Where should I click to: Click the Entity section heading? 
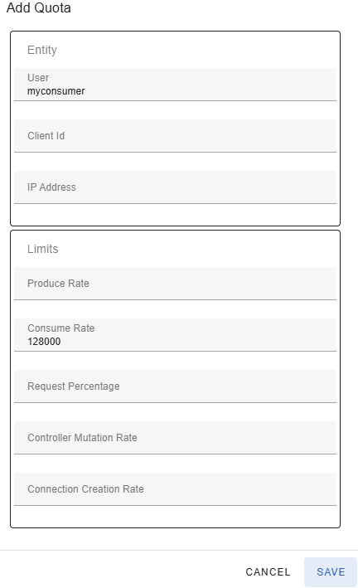(42, 50)
